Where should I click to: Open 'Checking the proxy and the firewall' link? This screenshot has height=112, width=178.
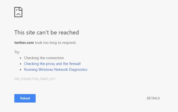[x=52, y=64]
